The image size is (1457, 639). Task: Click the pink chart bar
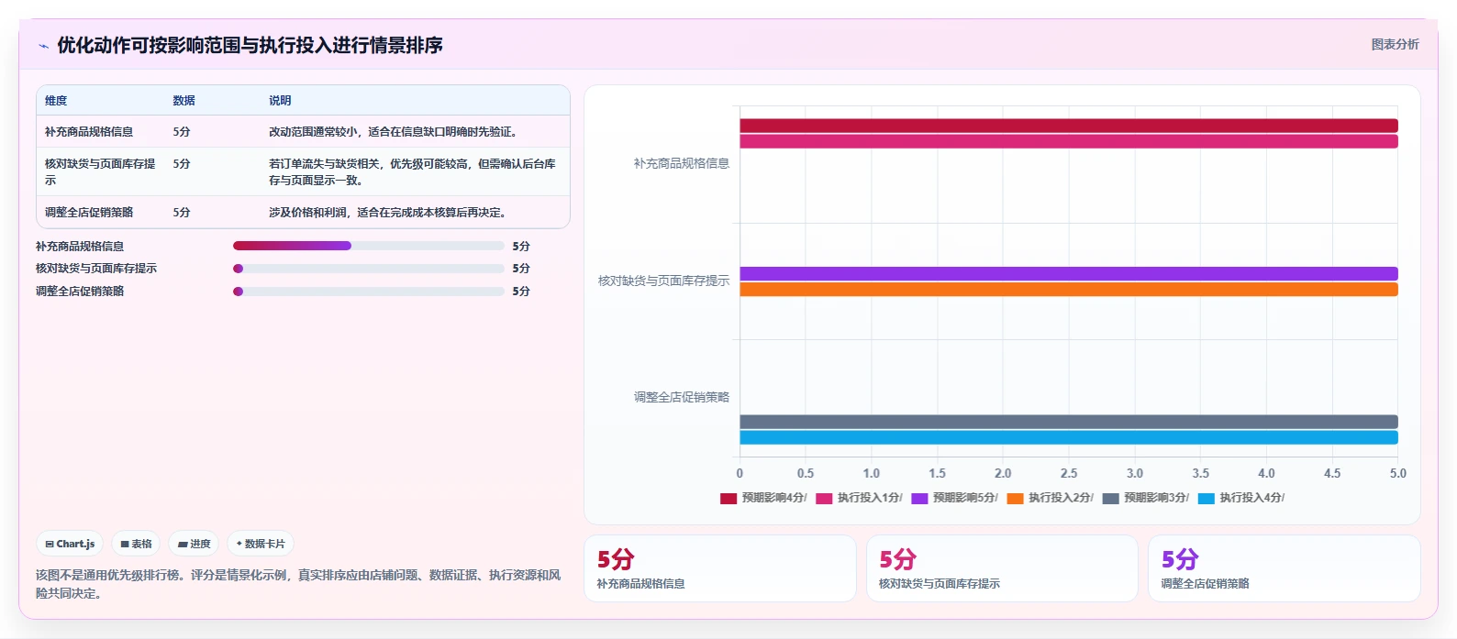(x=1069, y=141)
